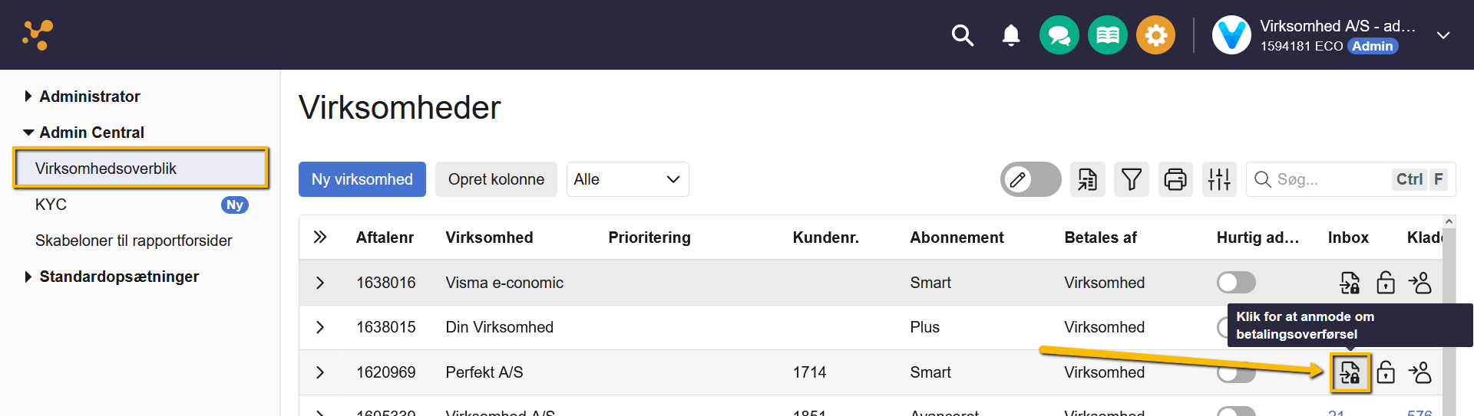The height and width of the screenshot is (416, 1474).
Task: Open the search magnifier in top bar
Action: click(x=962, y=35)
